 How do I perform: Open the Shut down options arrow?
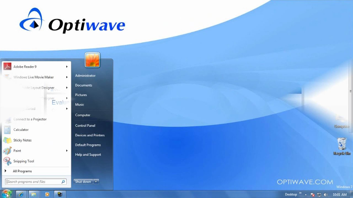pyautogui.click(x=96, y=182)
